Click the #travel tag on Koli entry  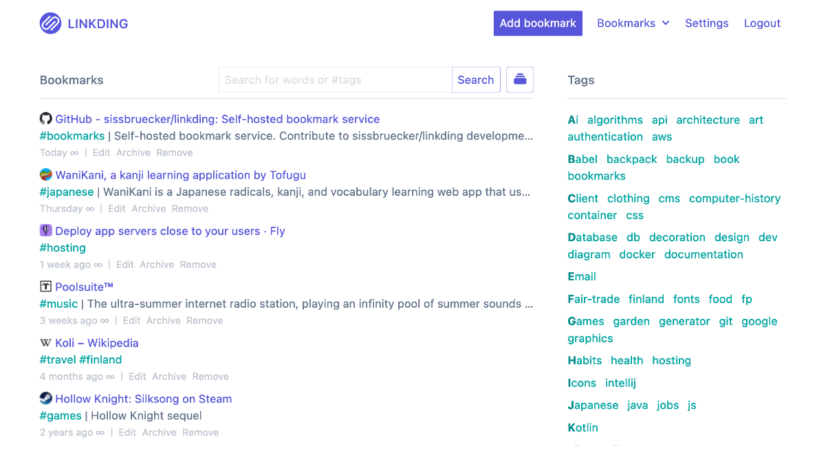tap(58, 359)
